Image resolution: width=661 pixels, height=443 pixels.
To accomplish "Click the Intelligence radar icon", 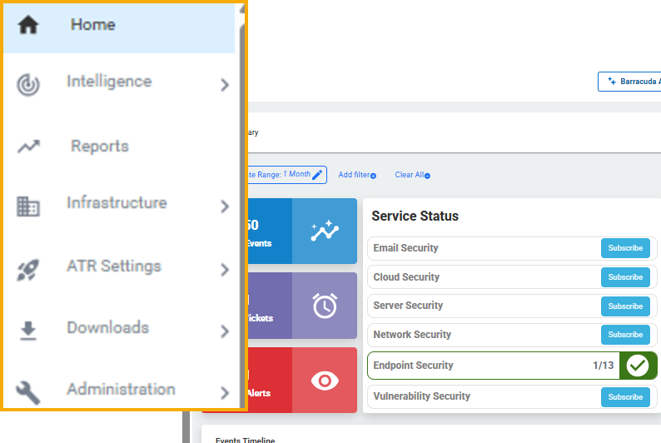I will coord(28,84).
